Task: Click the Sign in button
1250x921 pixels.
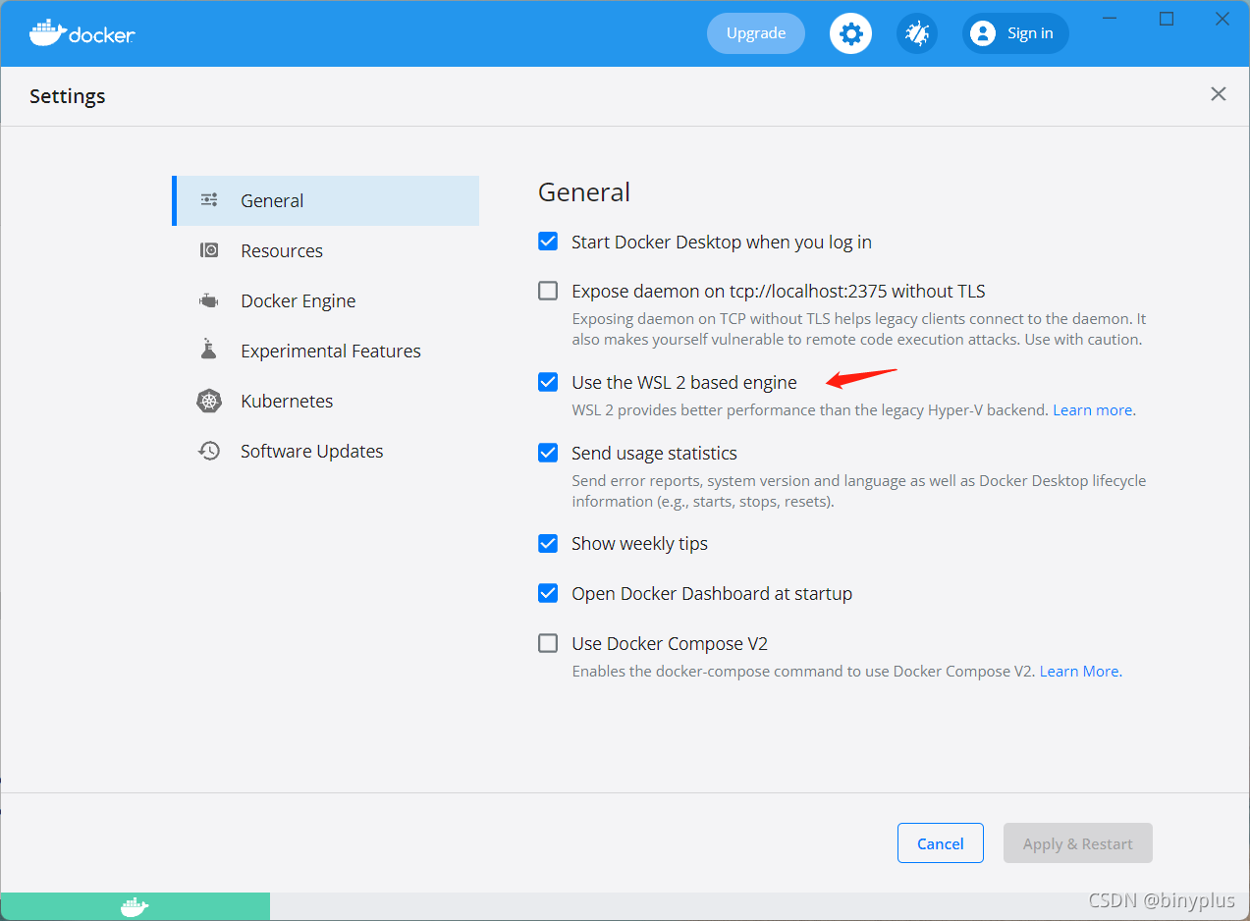Action: click(x=1015, y=33)
